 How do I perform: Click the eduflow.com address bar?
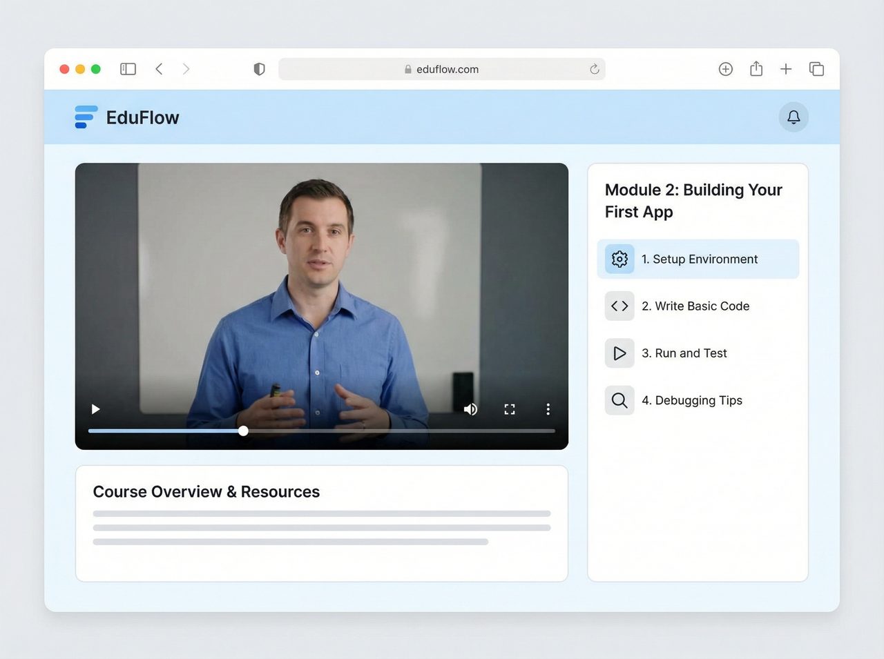(x=442, y=69)
